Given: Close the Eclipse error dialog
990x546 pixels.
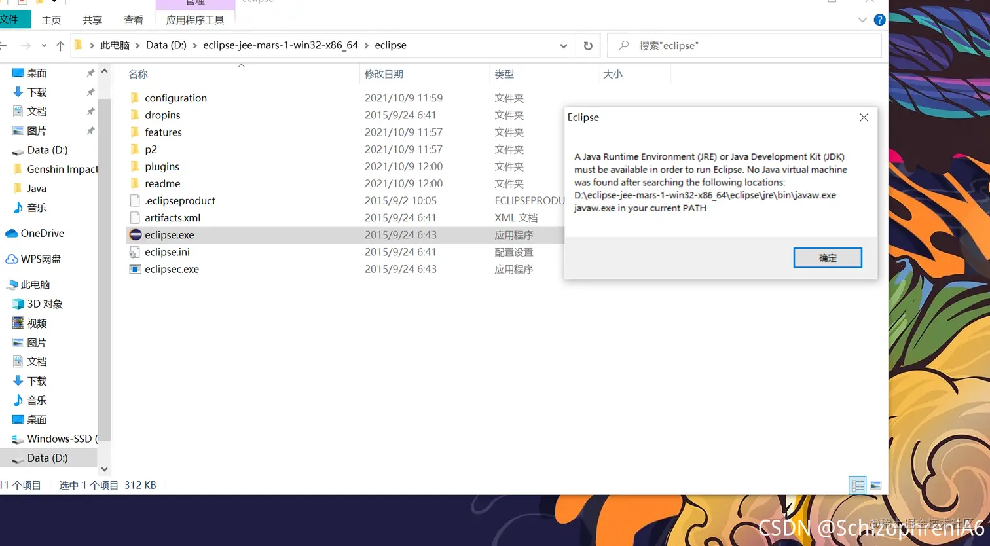Looking at the screenshot, I should click(x=864, y=118).
